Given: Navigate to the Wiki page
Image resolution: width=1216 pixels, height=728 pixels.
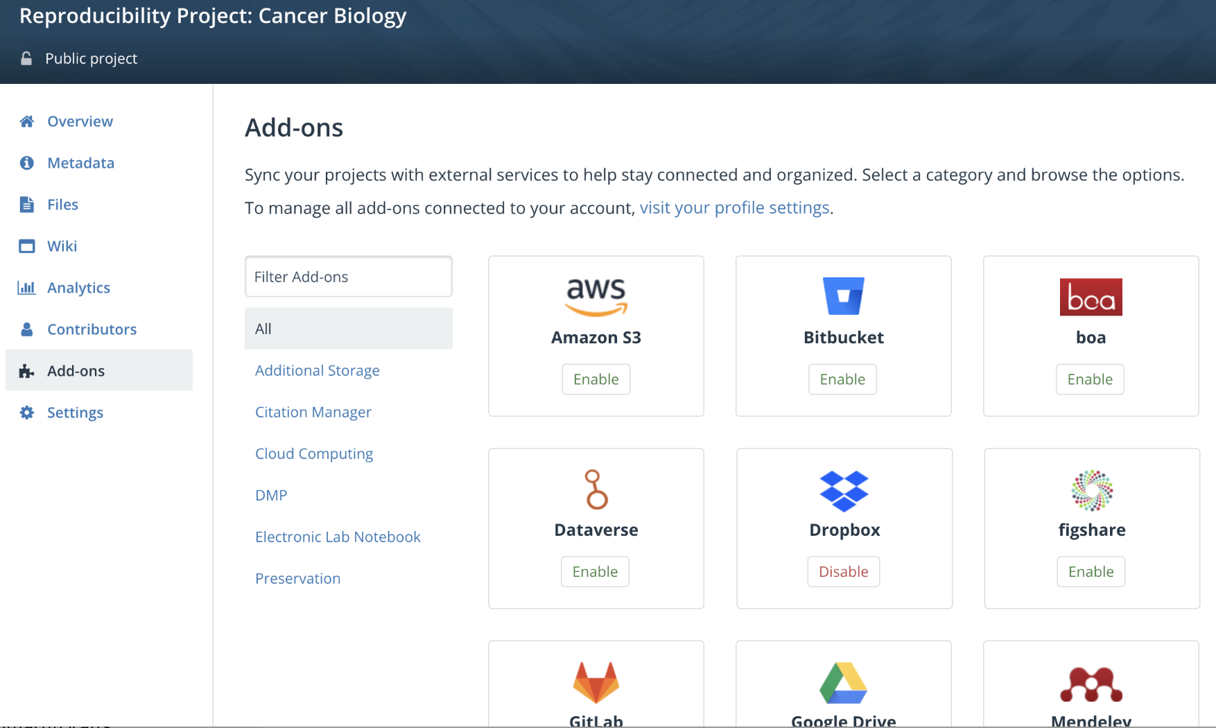Looking at the screenshot, I should pyautogui.click(x=62, y=246).
